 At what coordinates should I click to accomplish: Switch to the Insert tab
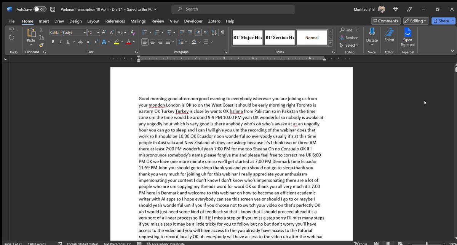coord(44,21)
